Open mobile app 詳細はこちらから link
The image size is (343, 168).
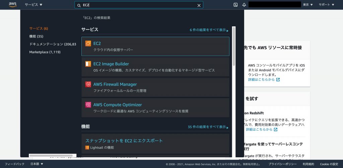[x=261, y=79]
